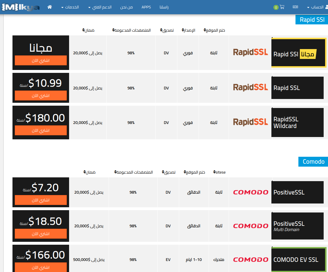The width and height of the screenshot is (328, 272).
Task: Click buy now for the $10.99 Rapid SSL
Action: tap(41, 96)
